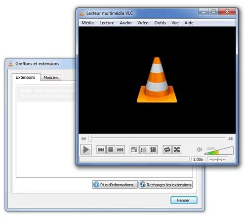Screen dimensions: 247x218
Task: Show the playlist icon
Action: (x=144, y=150)
